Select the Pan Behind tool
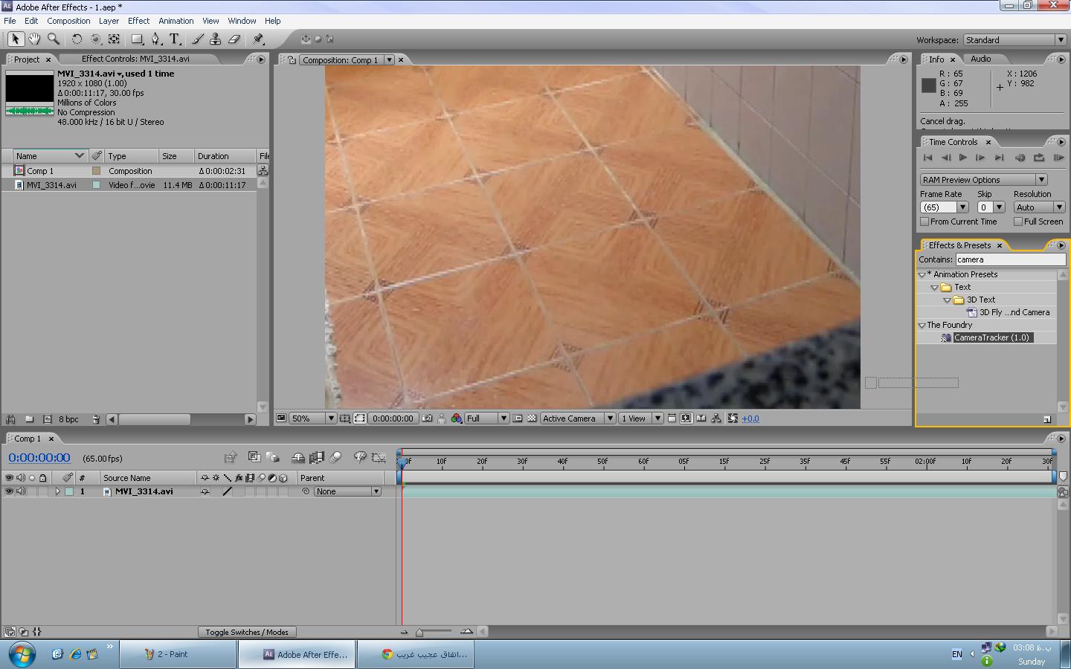This screenshot has width=1071, height=669. coord(115,39)
